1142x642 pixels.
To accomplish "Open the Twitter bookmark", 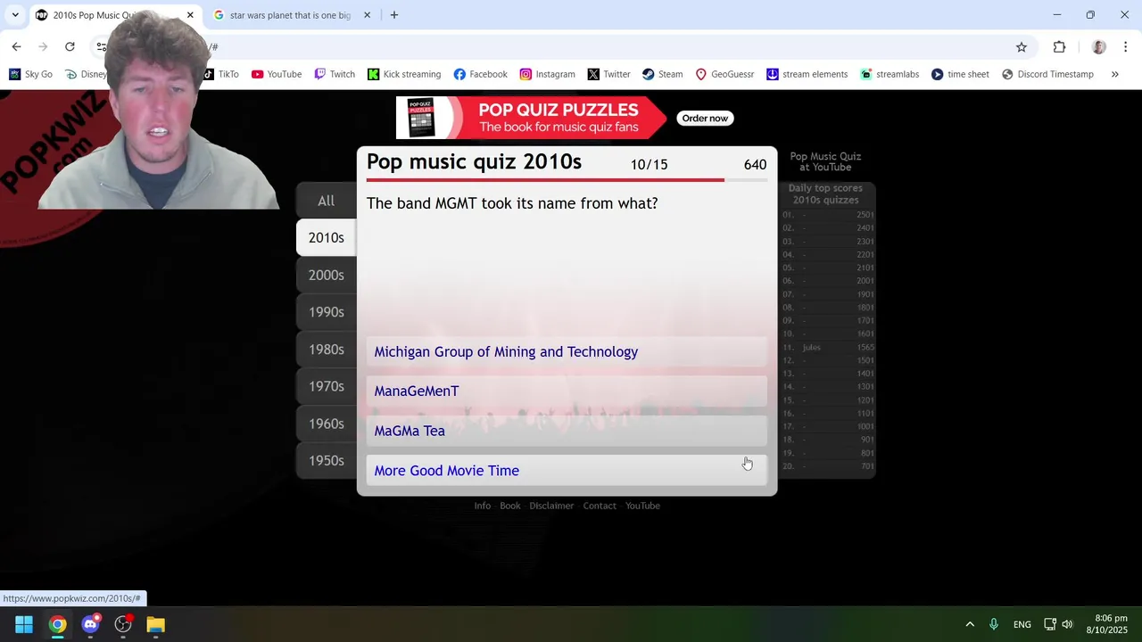I will [x=608, y=74].
